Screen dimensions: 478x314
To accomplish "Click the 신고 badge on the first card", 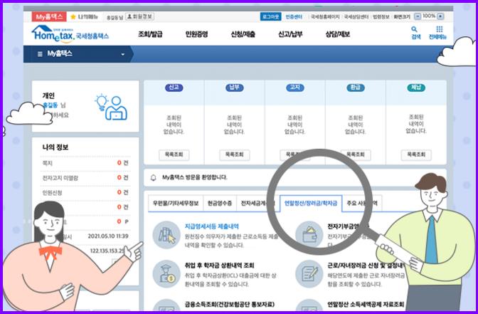I will click(x=174, y=88).
